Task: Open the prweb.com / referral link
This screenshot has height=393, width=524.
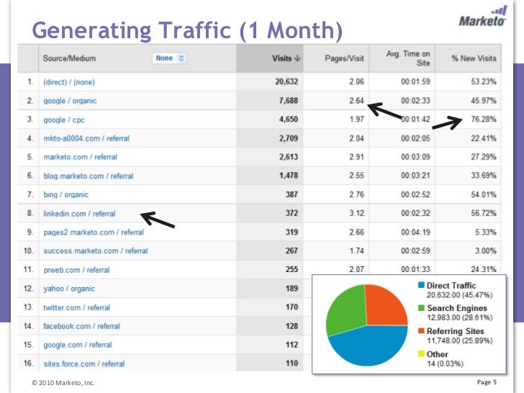Action: pos(76,270)
